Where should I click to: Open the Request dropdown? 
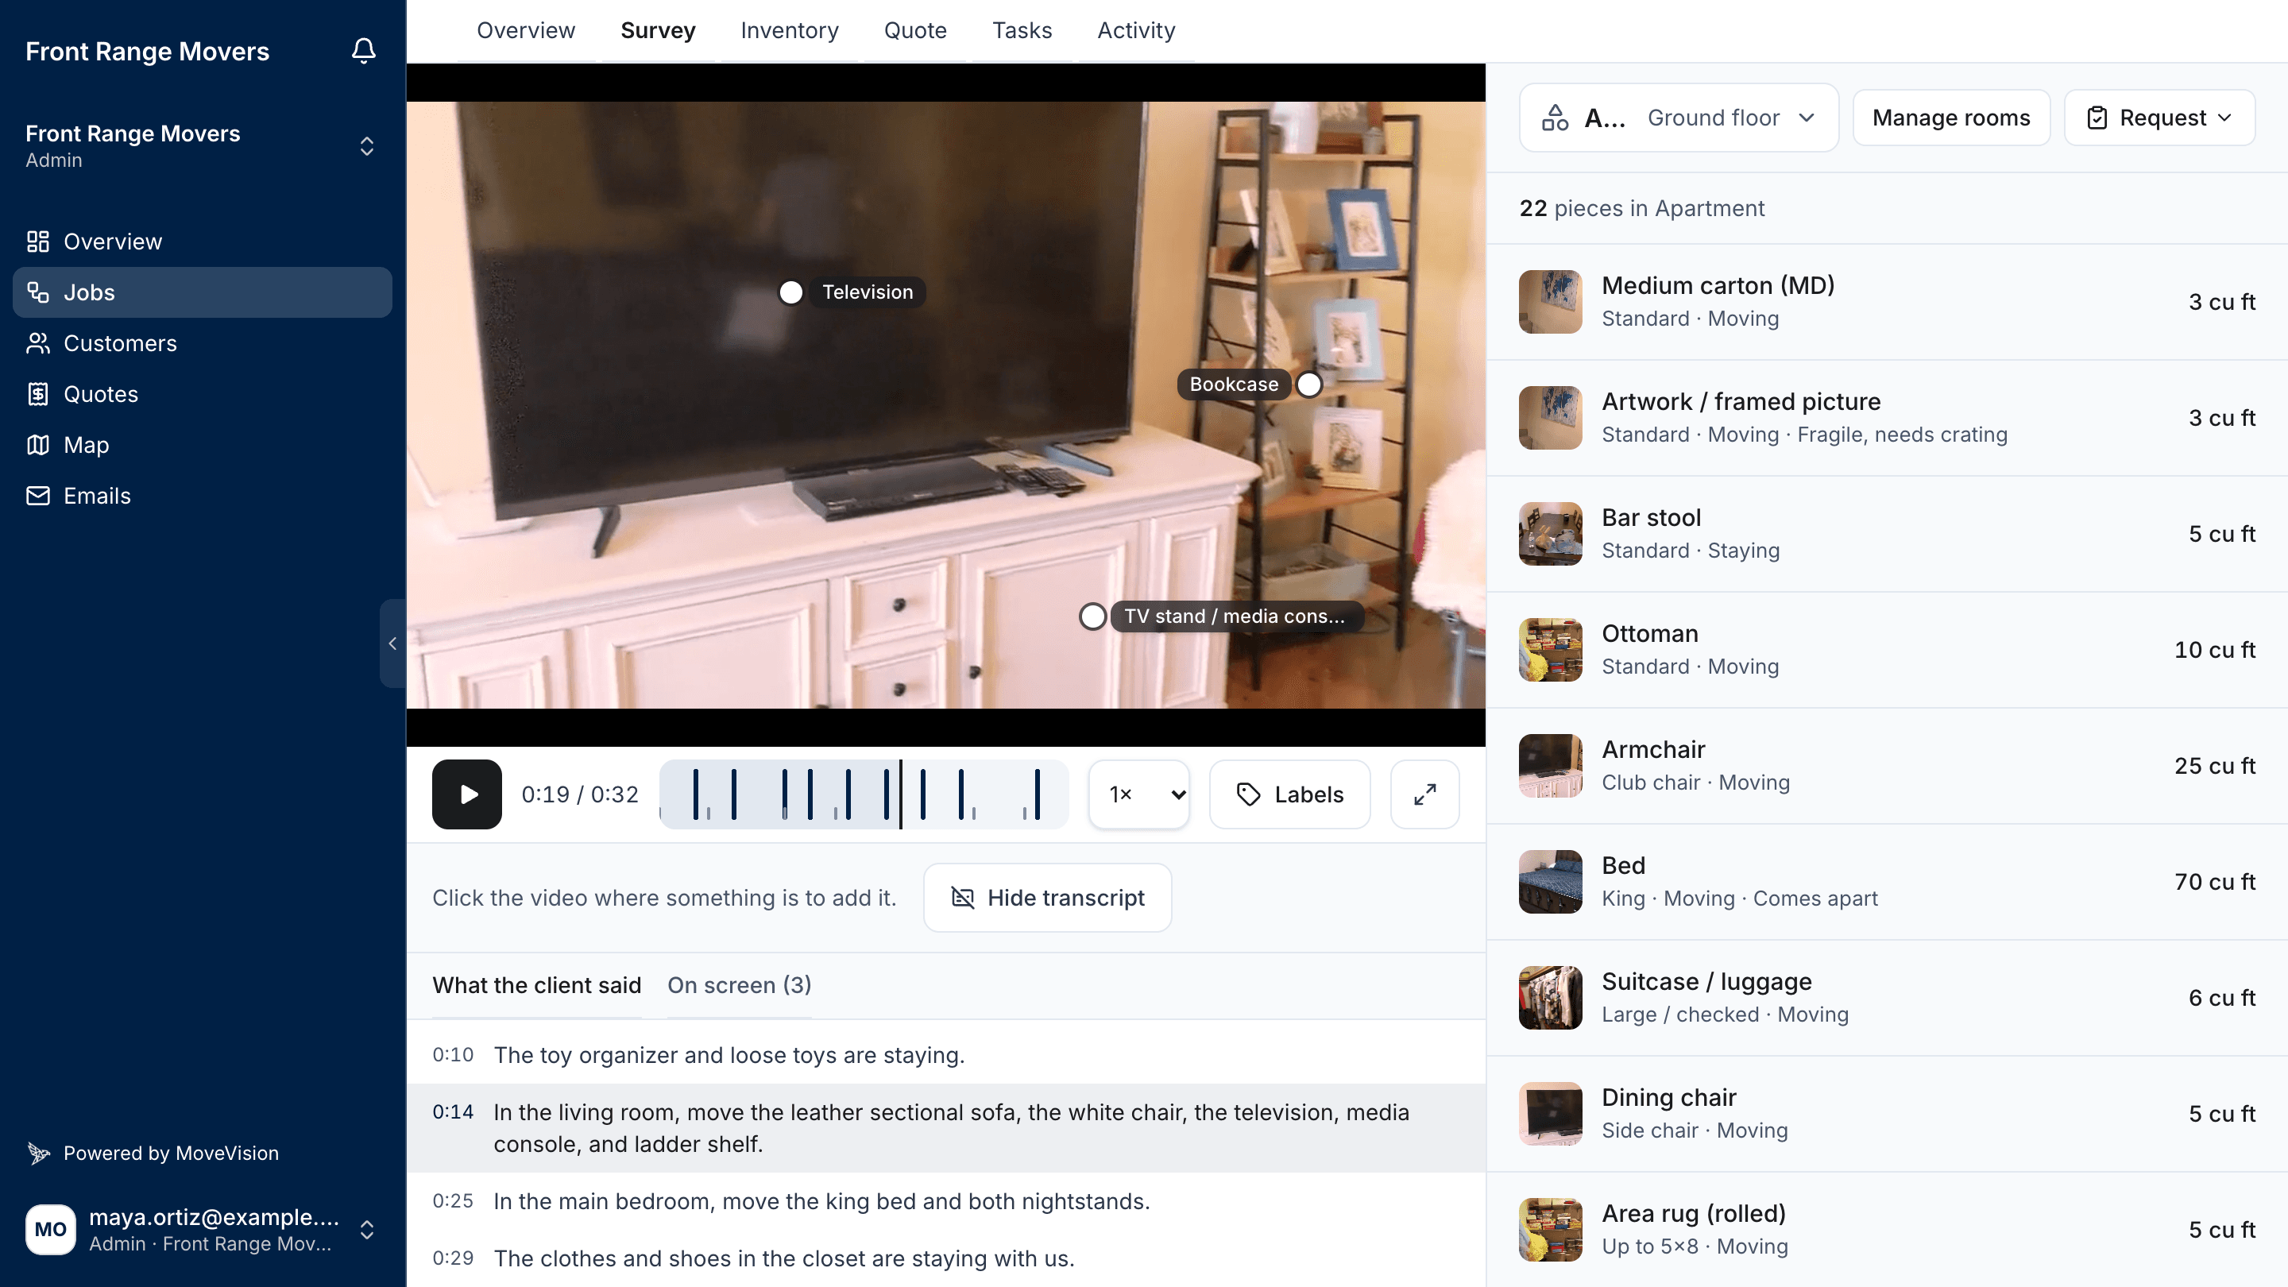pos(2159,118)
